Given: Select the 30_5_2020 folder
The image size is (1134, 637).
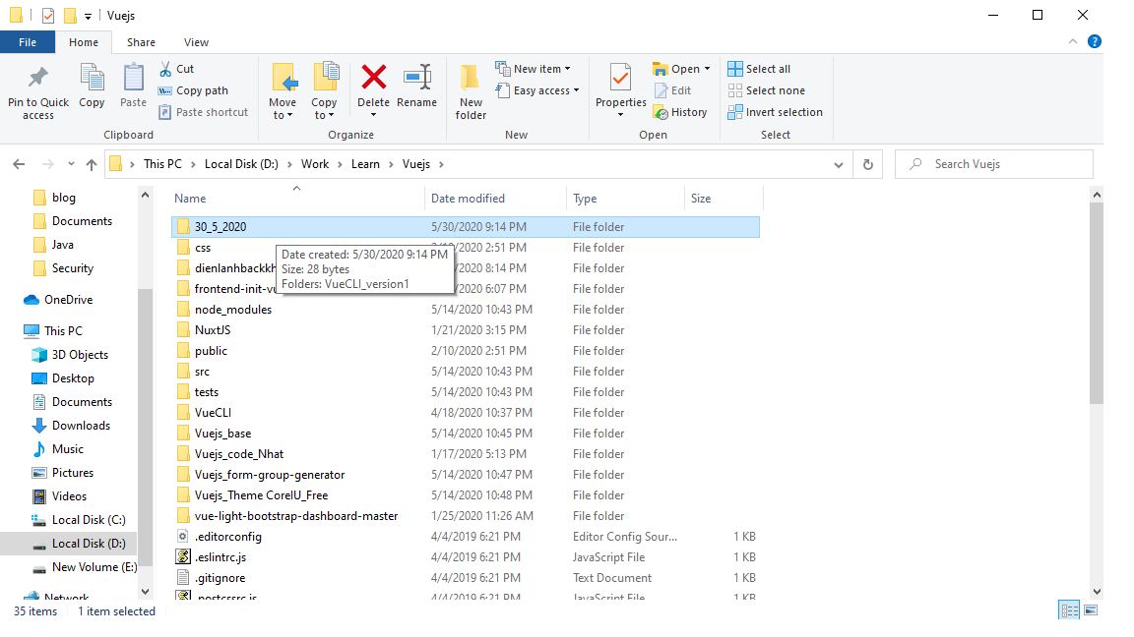Looking at the screenshot, I should pyautogui.click(x=466, y=227).
